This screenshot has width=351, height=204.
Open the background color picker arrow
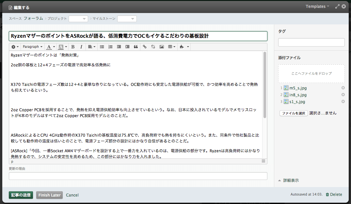pos(66,47)
